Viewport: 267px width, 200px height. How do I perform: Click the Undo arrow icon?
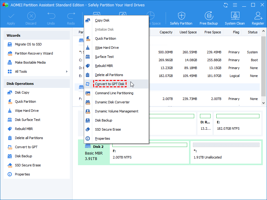(51, 16)
